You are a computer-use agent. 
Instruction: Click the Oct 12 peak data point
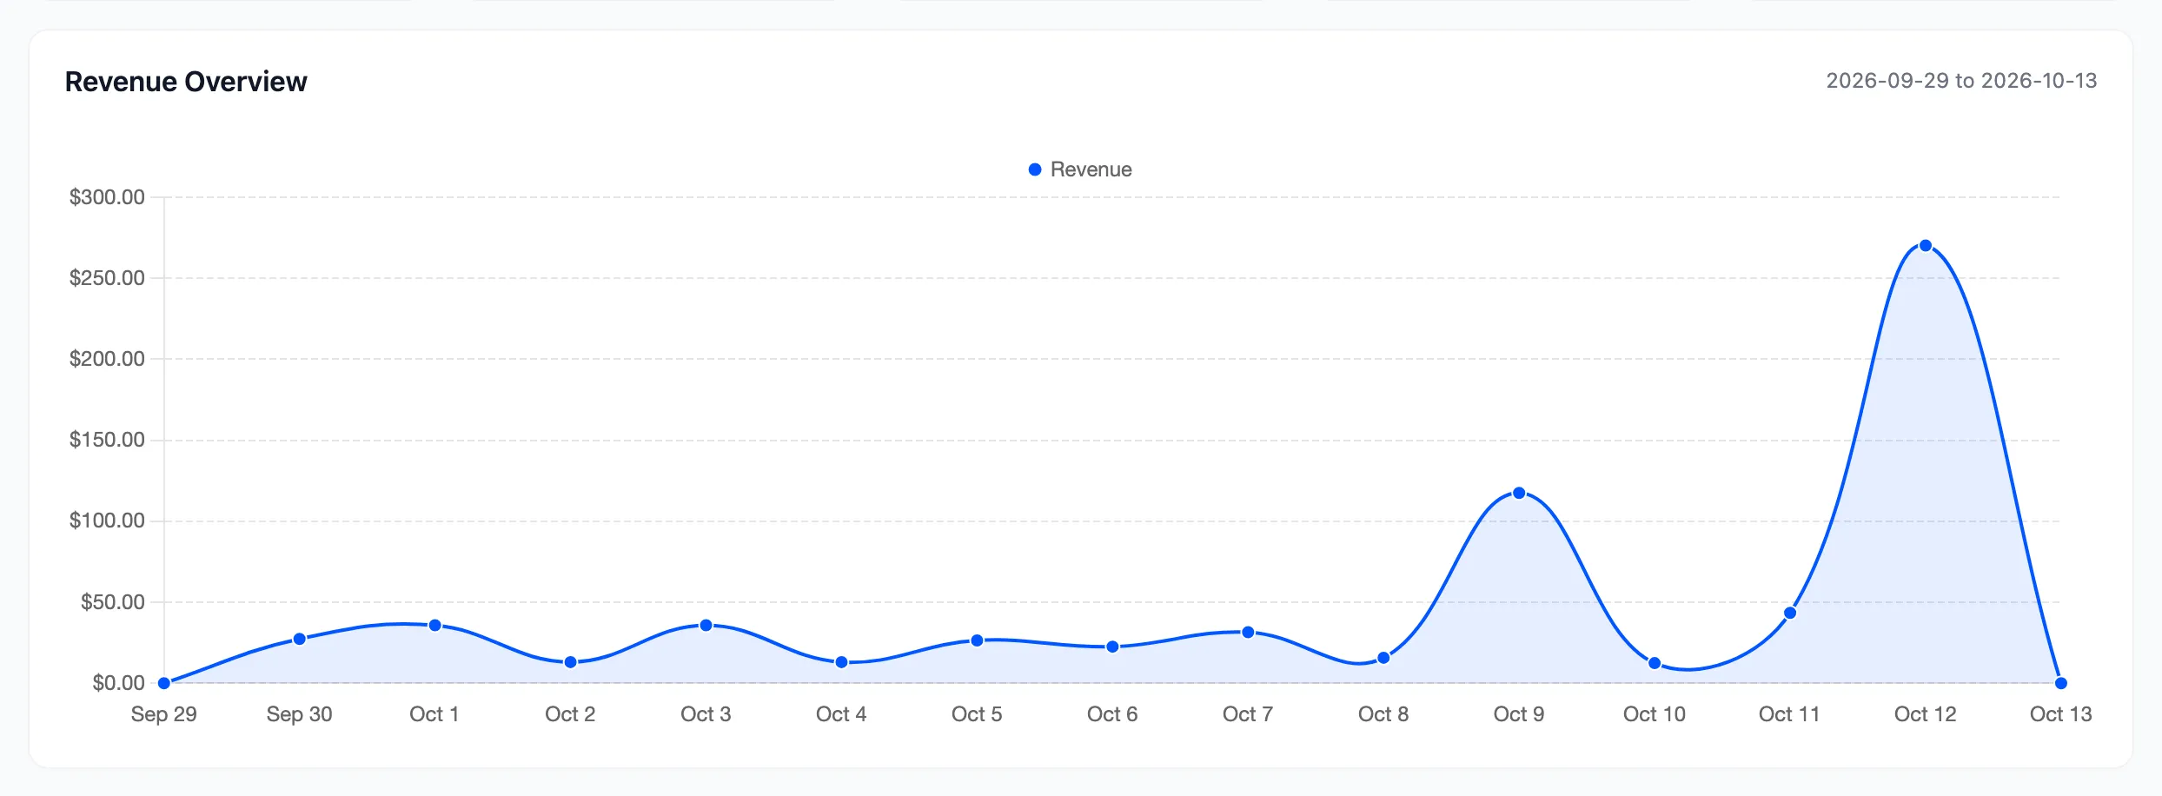coord(1925,246)
